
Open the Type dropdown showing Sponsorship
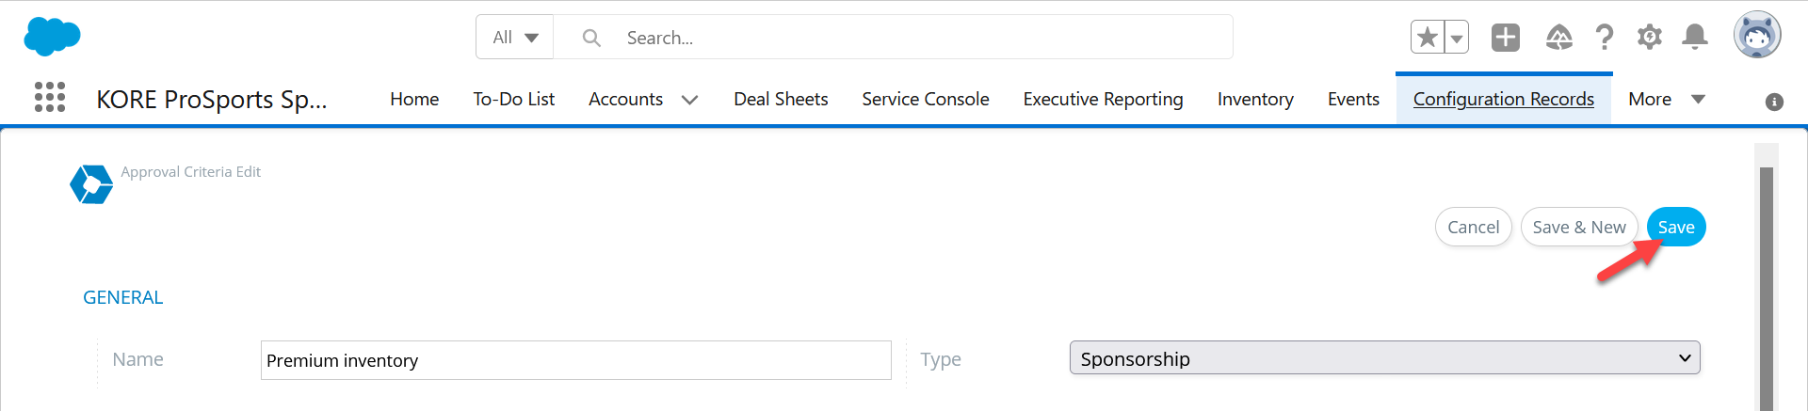(1384, 357)
